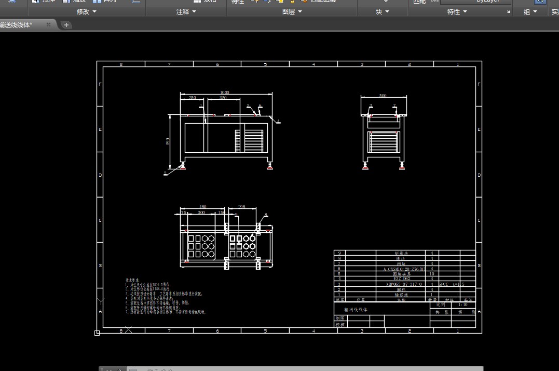The image size is (559, 371).
Task: Expand the 修改 panel dropdown
Action: pos(87,12)
